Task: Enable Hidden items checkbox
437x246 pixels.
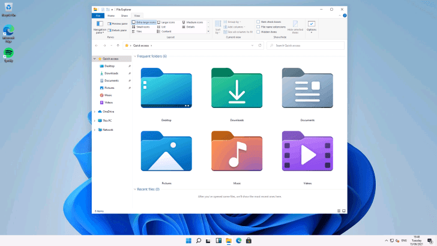Action: coord(267,32)
